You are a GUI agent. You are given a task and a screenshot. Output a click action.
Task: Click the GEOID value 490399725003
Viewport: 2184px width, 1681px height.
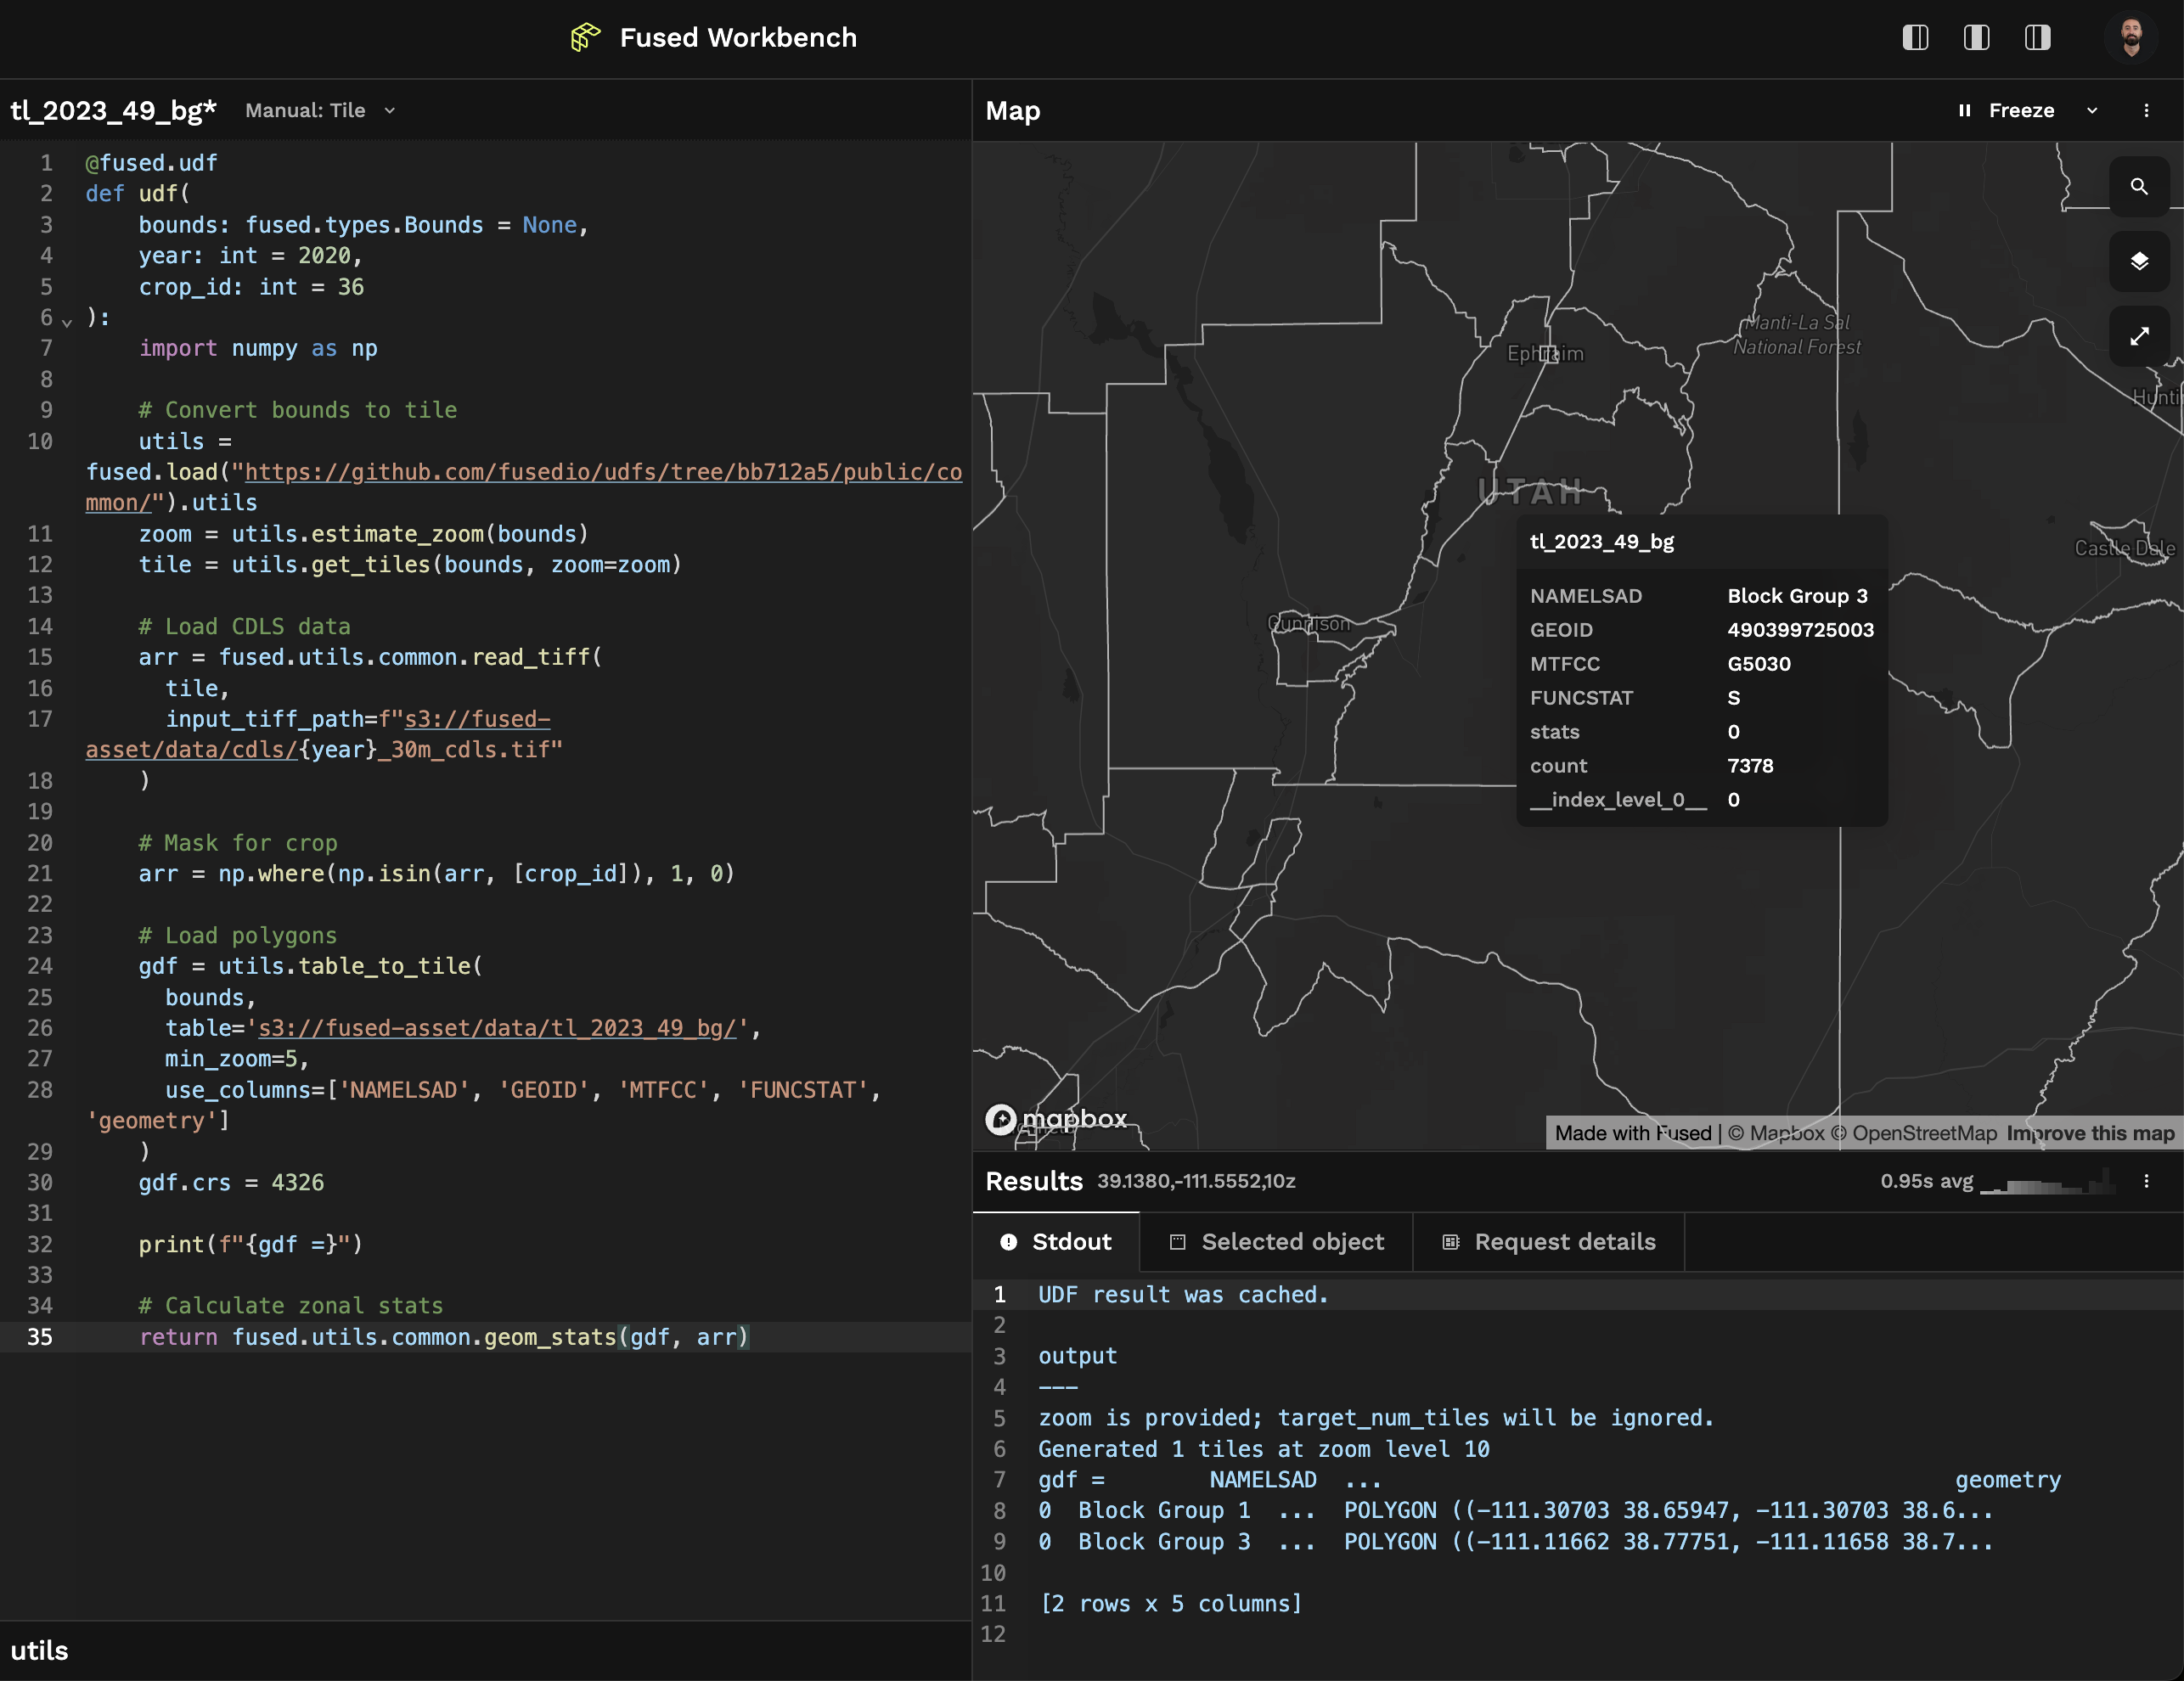coord(1800,630)
